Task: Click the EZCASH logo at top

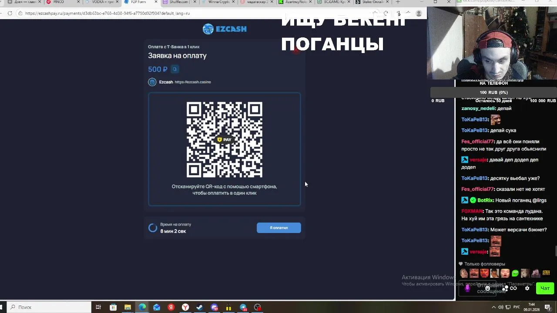Action: pos(225,29)
